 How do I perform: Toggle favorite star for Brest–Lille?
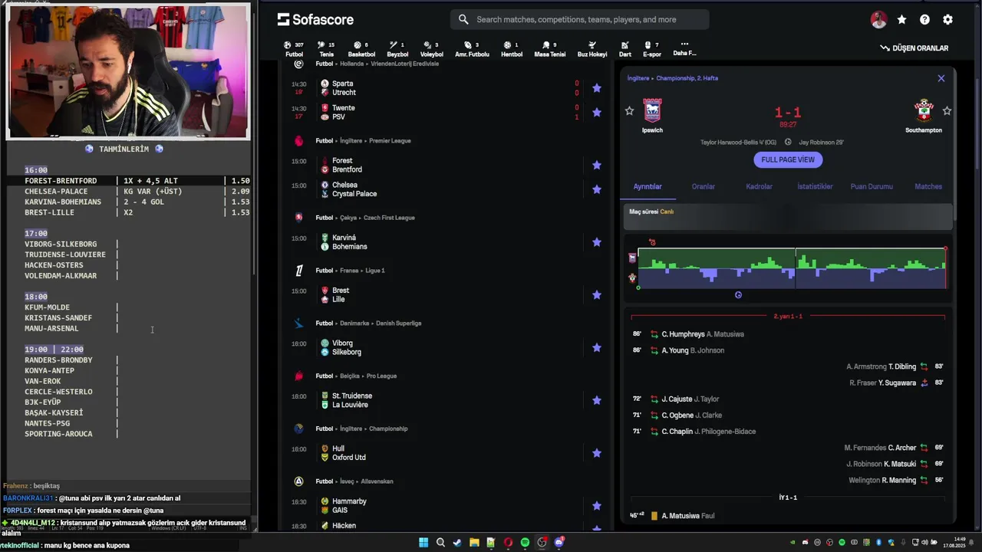[597, 295]
